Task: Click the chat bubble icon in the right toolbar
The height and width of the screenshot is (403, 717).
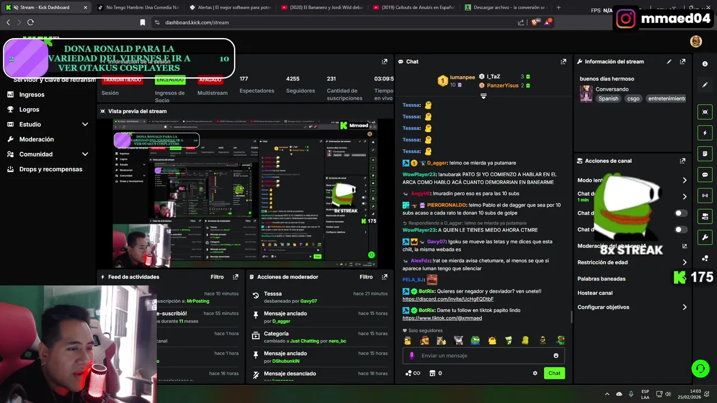Action: [x=705, y=175]
